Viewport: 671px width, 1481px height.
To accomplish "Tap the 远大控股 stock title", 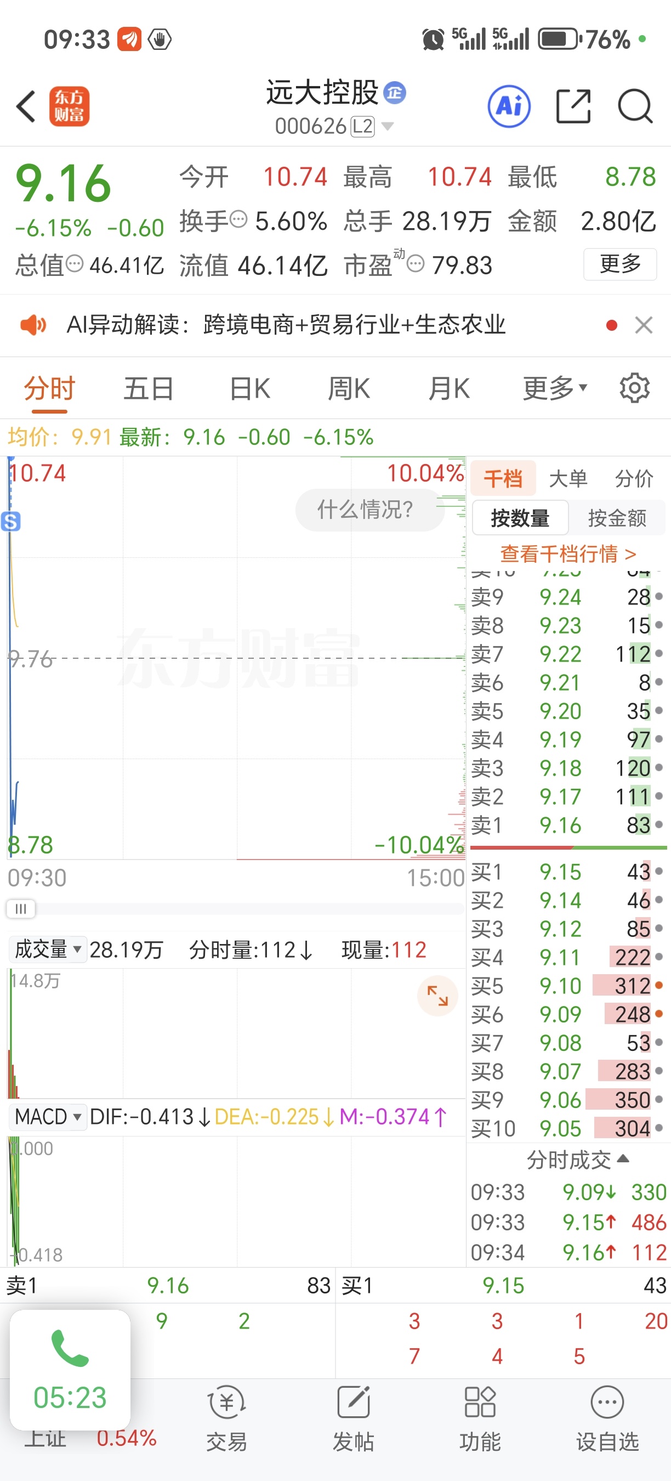I will pyautogui.click(x=322, y=93).
